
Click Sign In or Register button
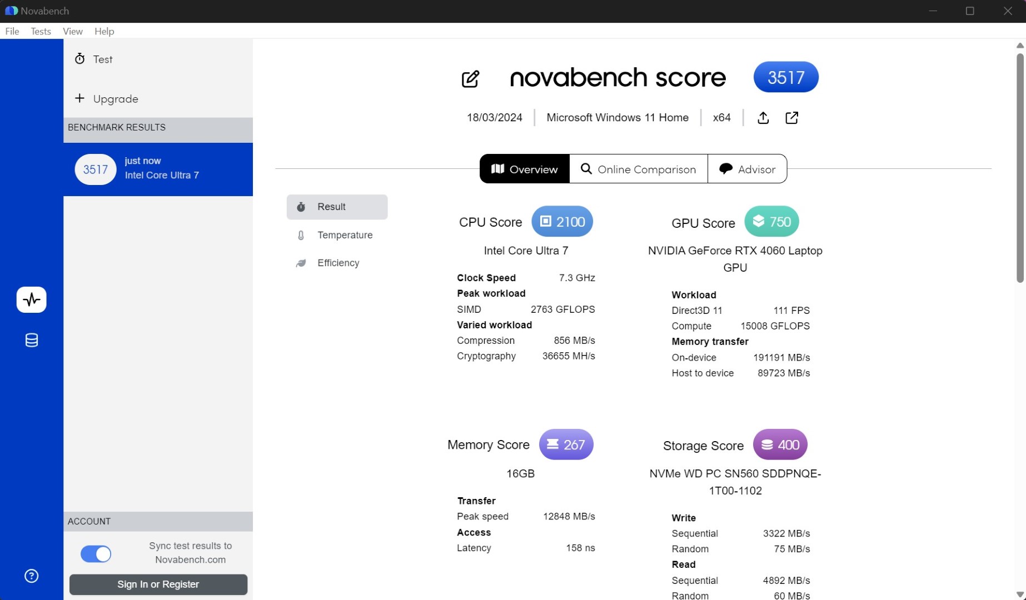158,584
